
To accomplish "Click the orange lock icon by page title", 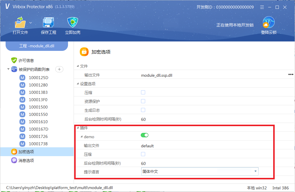I will coord(84,52).
